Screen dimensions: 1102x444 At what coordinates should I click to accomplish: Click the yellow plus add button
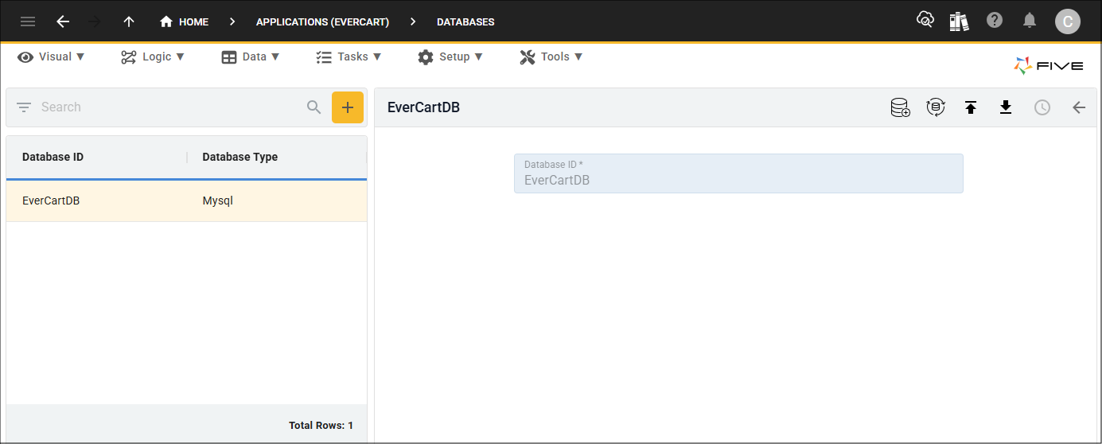point(348,107)
